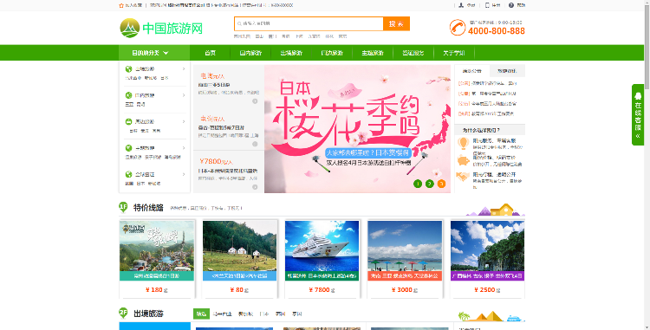This screenshot has width=650, height=330.
Task: Click the 在线客服 avatar icon on side tab
Action: (x=638, y=95)
